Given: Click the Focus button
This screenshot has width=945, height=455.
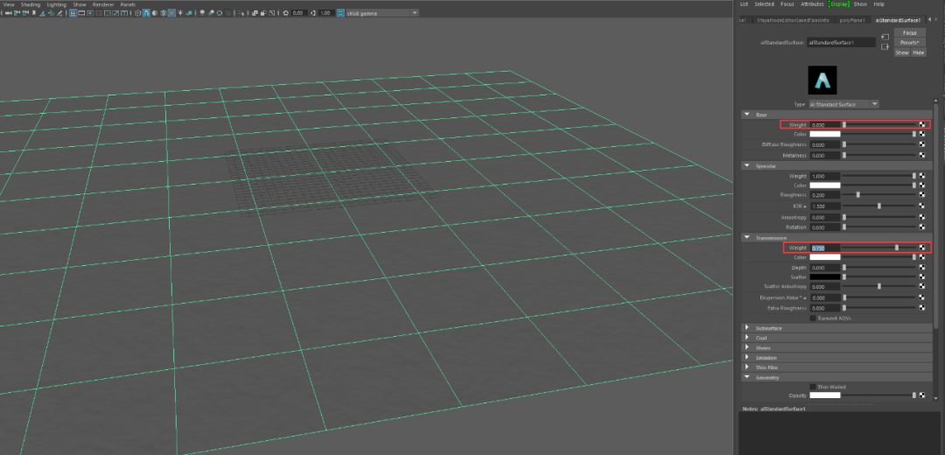Looking at the screenshot, I should click(x=909, y=32).
